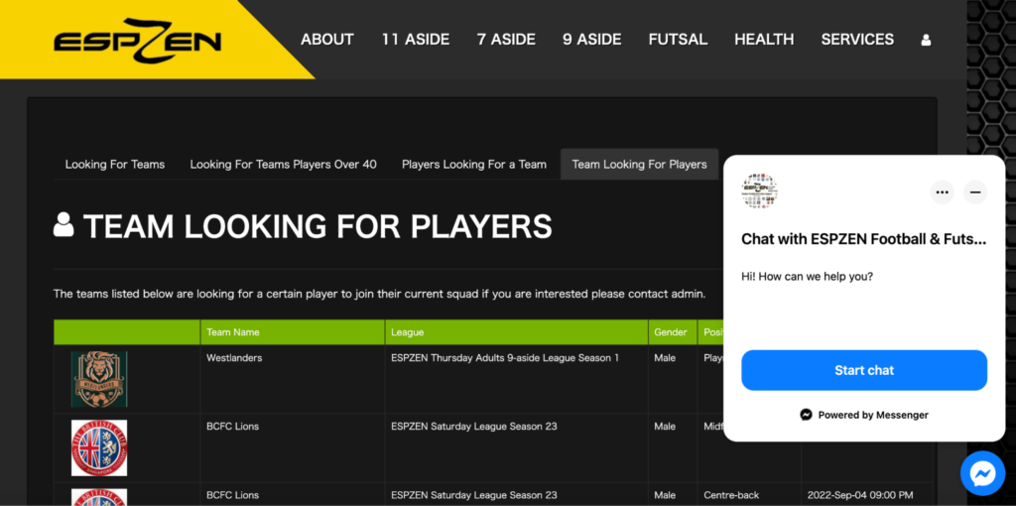Image resolution: width=1016 pixels, height=506 pixels.
Task: Open the floating Messenger chat bubble
Action: [981, 473]
